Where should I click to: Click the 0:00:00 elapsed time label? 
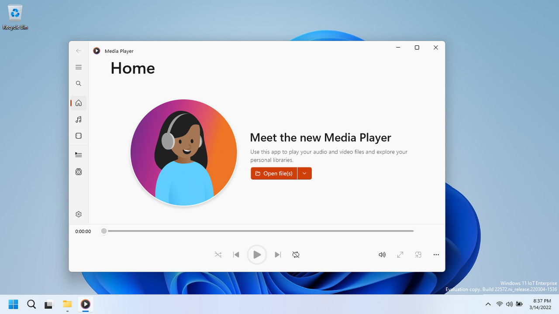pyautogui.click(x=83, y=232)
